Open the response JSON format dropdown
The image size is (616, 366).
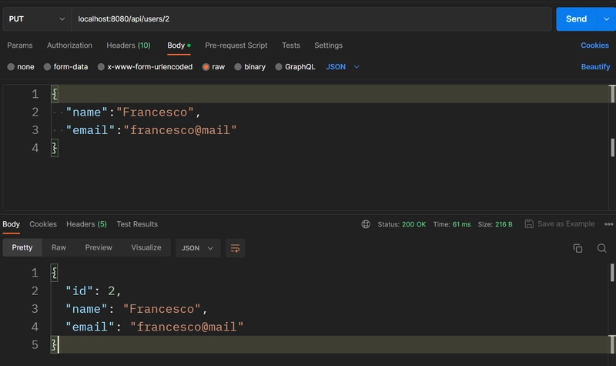point(198,248)
